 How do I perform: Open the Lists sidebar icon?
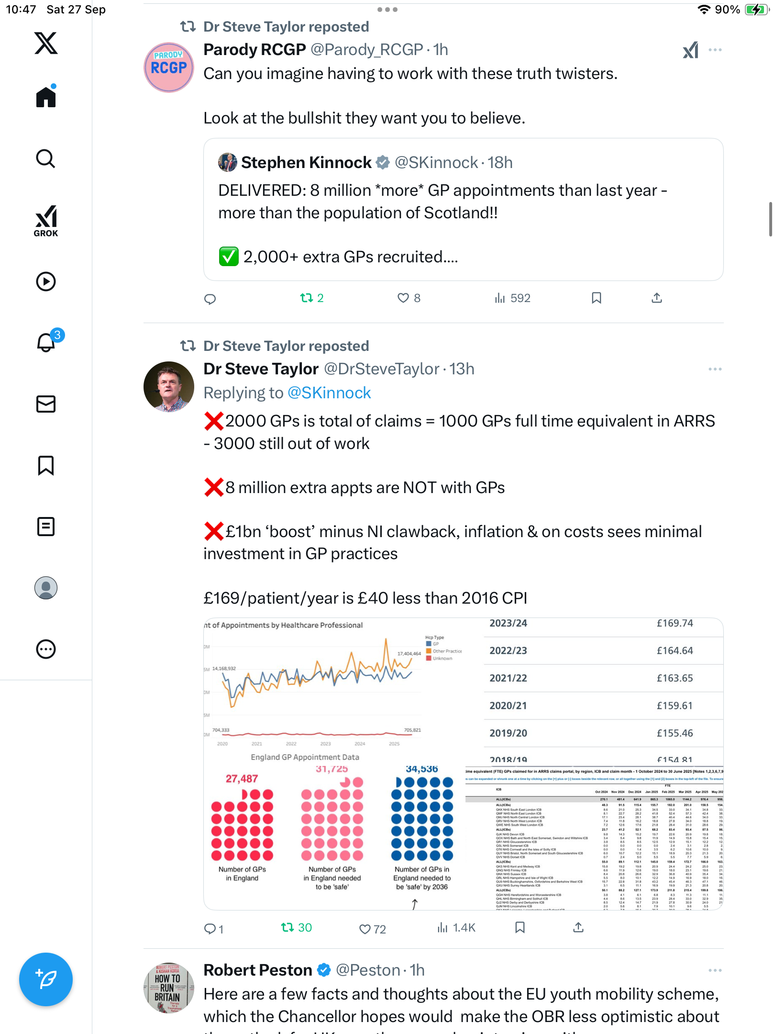pyautogui.click(x=46, y=527)
